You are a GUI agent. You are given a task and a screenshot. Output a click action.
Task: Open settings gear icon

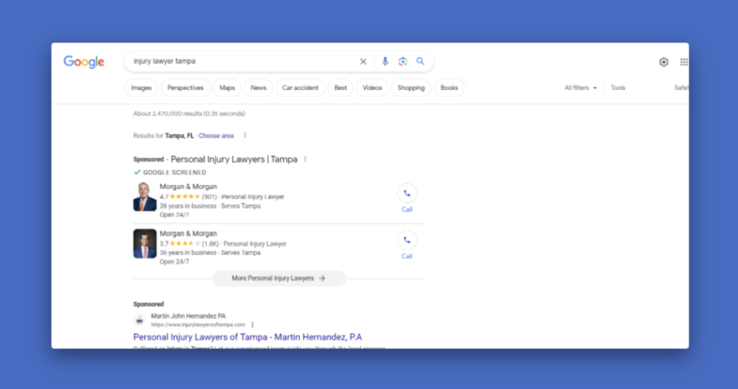664,62
